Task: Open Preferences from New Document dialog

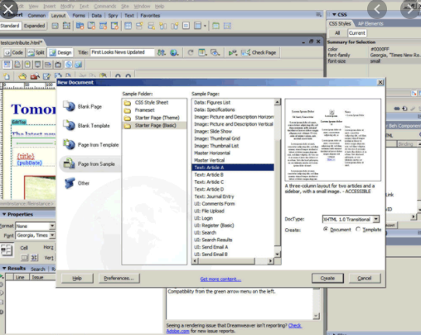Action: [x=119, y=279]
